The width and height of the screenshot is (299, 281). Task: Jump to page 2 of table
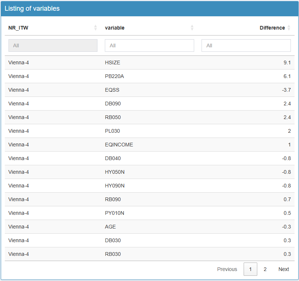(265, 269)
